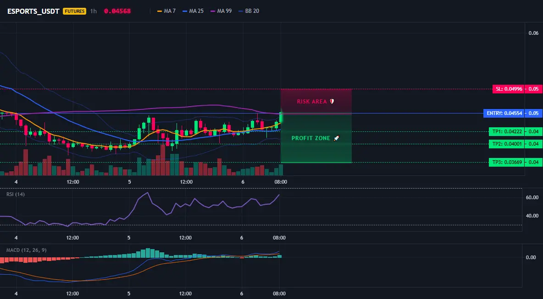Toggle the MA 7 legend entry

(166, 11)
